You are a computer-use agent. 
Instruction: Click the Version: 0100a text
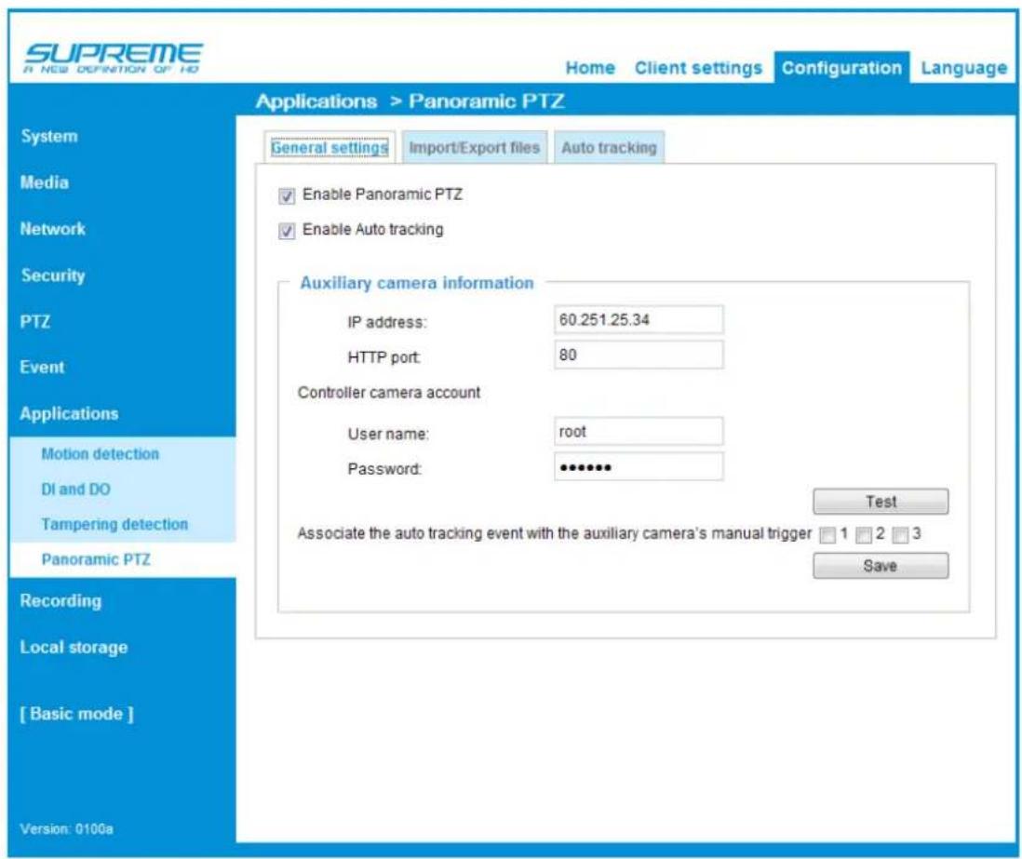pyautogui.click(x=66, y=829)
